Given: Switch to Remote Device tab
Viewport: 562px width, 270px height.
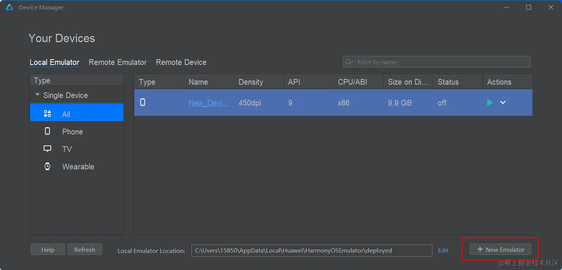Looking at the screenshot, I should click(181, 62).
